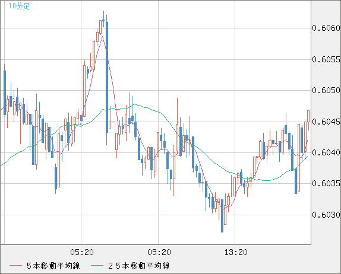Click the 0.6050 price axis label
Viewport: 341px width, 274px height.
click(x=326, y=90)
